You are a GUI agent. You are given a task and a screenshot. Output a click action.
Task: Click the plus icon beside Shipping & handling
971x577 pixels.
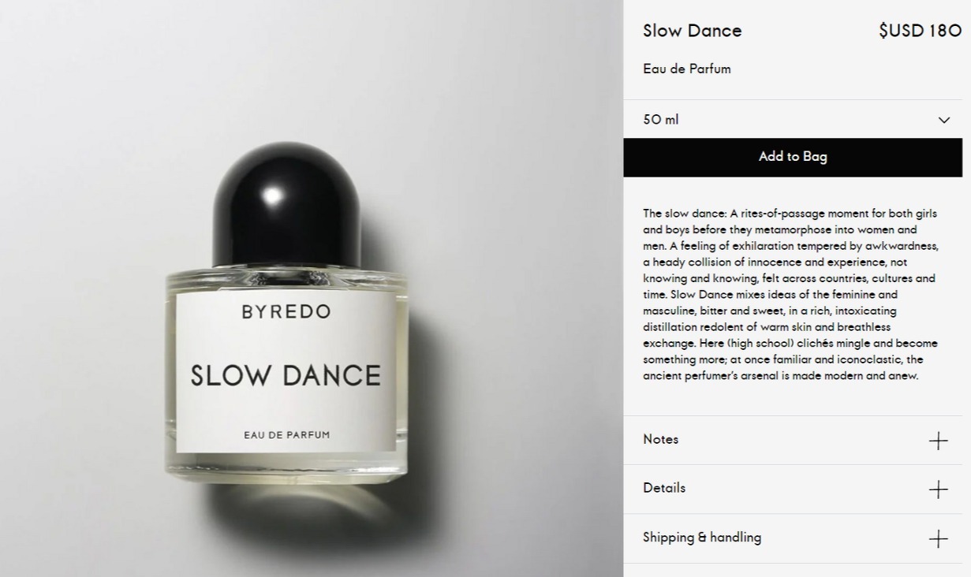tap(938, 538)
